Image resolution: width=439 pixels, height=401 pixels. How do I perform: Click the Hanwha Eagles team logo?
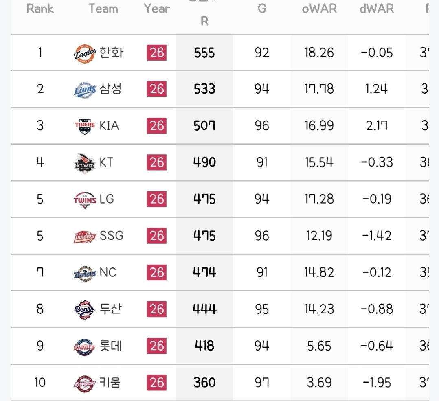(x=85, y=53)
